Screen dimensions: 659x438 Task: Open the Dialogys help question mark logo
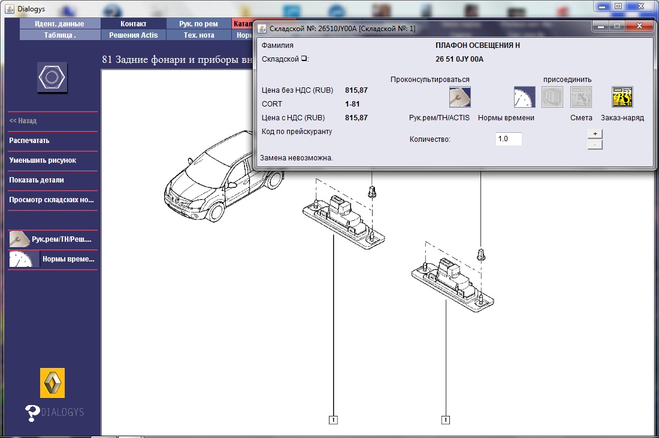tap(32, 413)
